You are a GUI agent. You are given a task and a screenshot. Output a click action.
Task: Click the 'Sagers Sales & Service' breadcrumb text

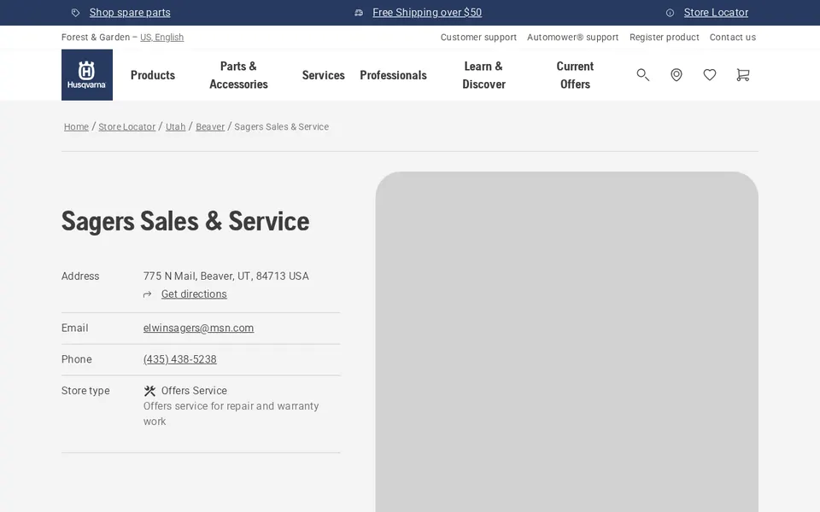pyautogui.click(x=281, y=127)
